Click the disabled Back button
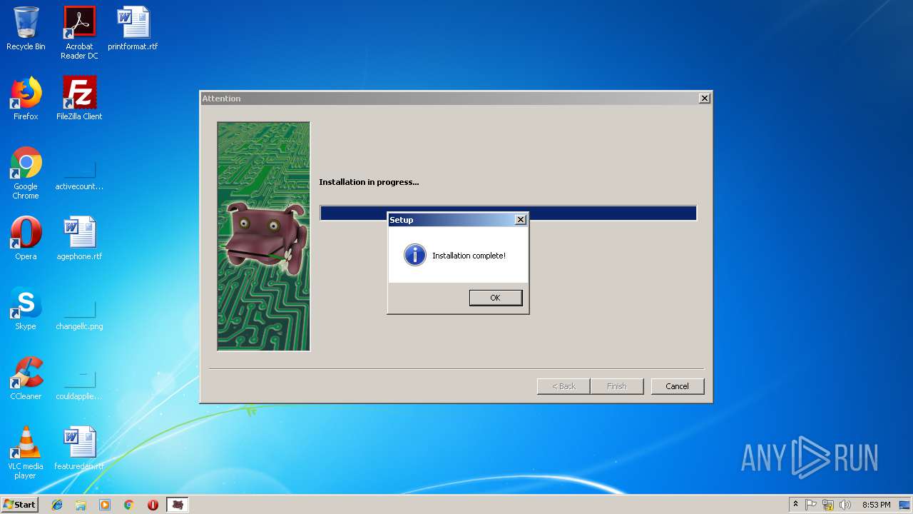 (x=563, y=386)
